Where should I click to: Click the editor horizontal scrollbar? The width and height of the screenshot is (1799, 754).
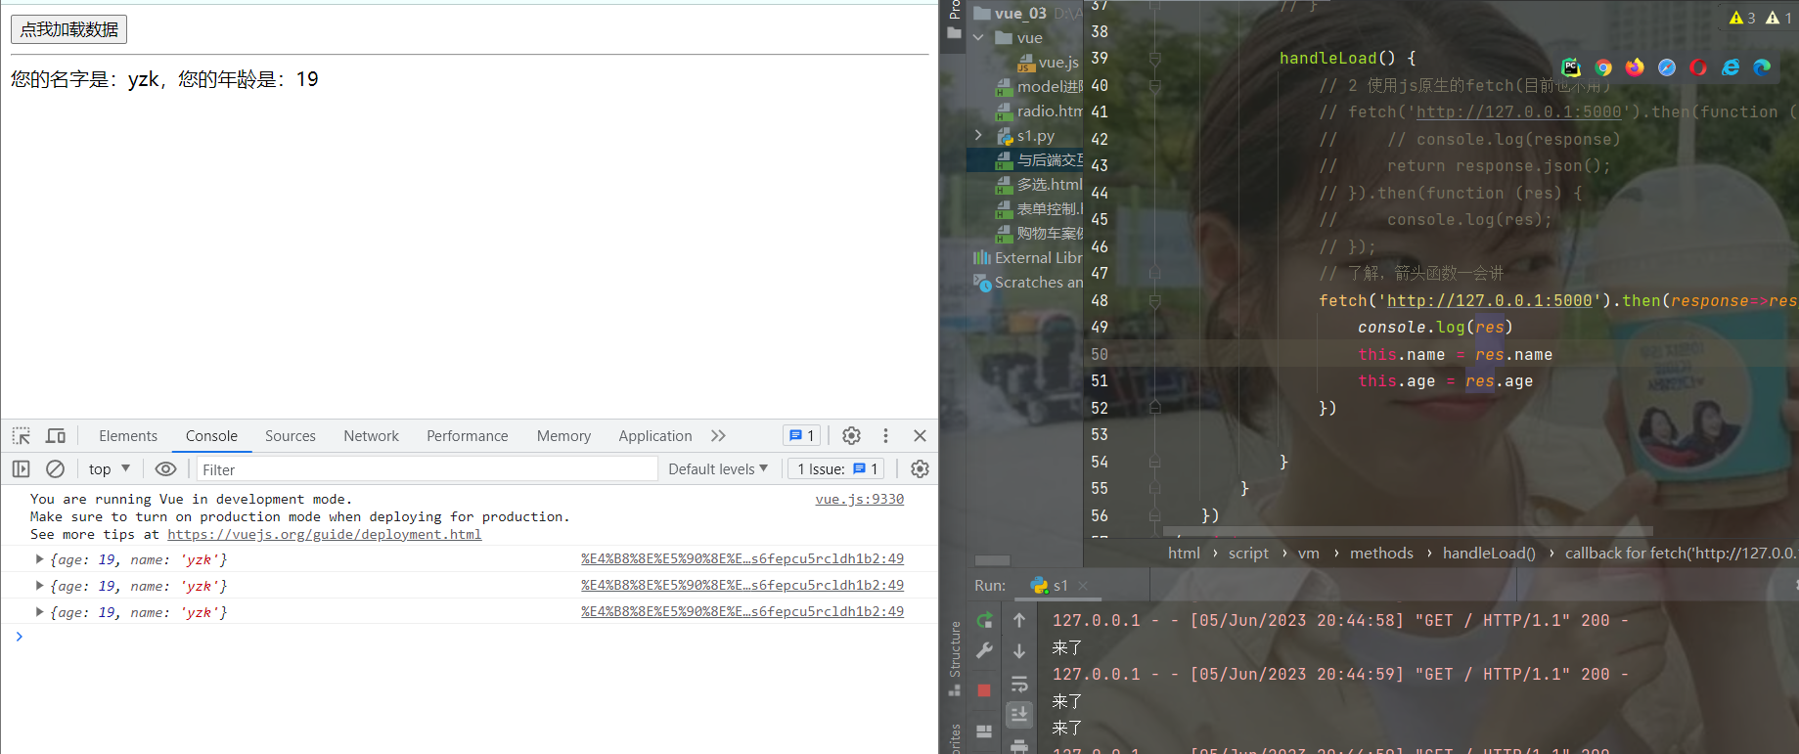[1408, 531]
